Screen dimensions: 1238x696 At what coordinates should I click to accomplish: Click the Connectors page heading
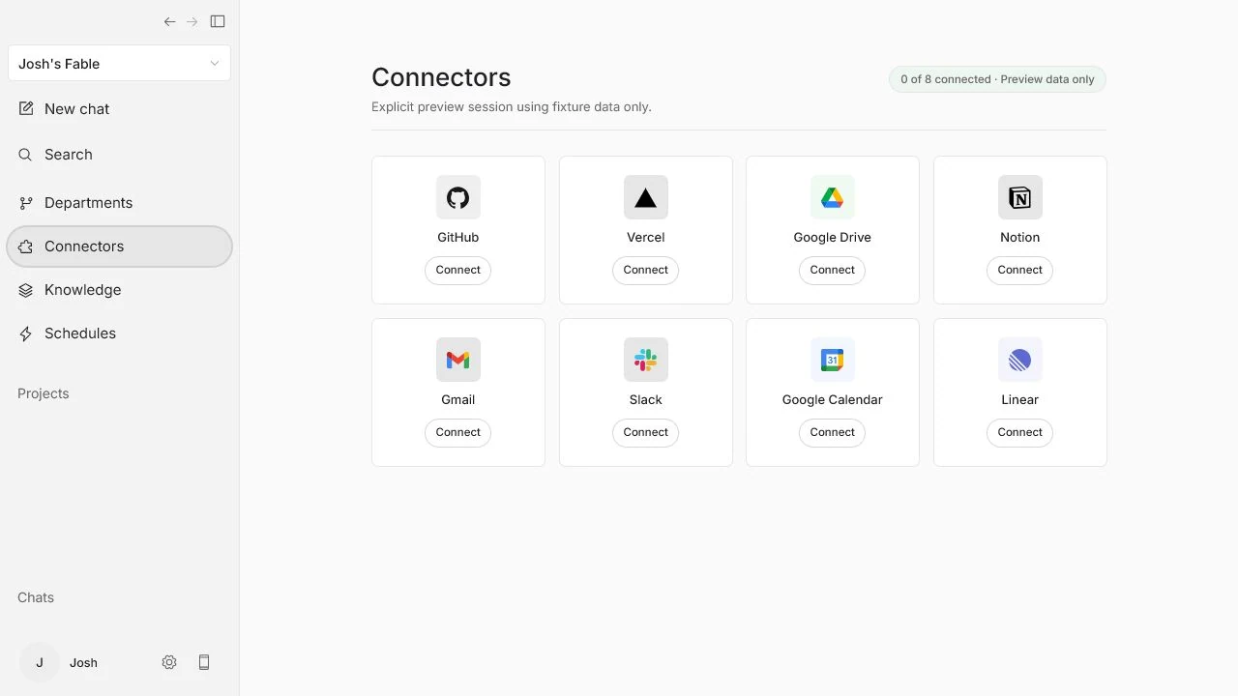[x=441, y=77]
